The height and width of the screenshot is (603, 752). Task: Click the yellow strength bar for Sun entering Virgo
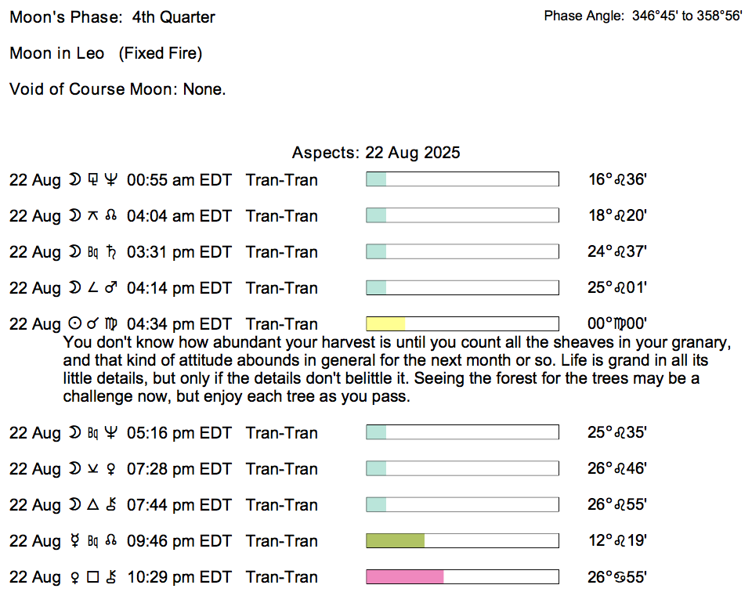click(385, 324)
